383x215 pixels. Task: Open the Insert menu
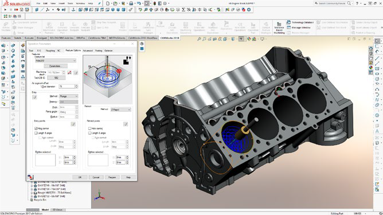61,3
